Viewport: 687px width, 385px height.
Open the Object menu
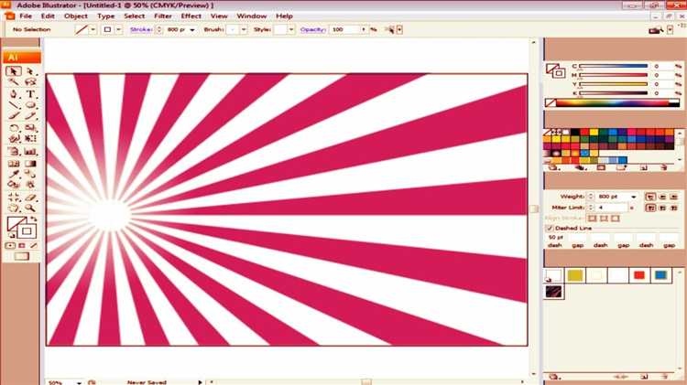tap(76, 16)
